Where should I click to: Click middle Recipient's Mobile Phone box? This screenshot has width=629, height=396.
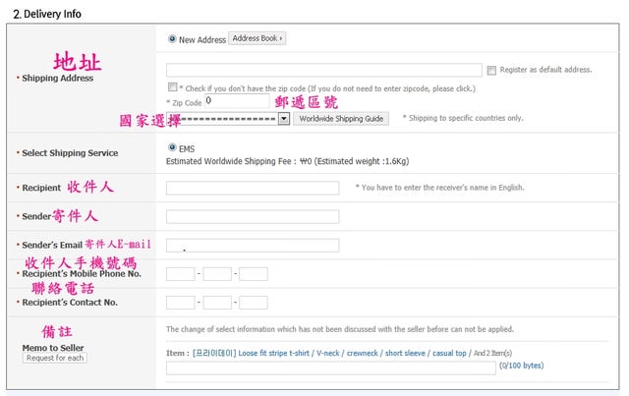click(217, 274)
